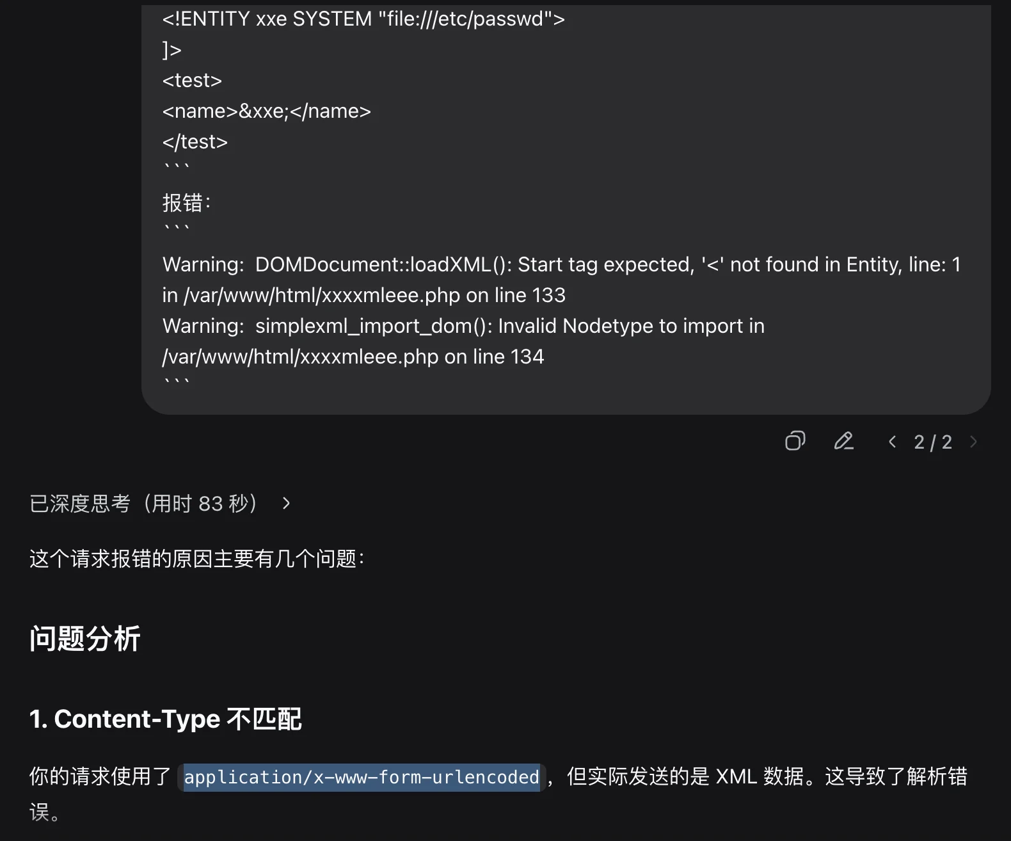The height and width of the screenshot is (841, 1011).
Task: Click the closing </test> tag line
Action: tap(195, 142)
